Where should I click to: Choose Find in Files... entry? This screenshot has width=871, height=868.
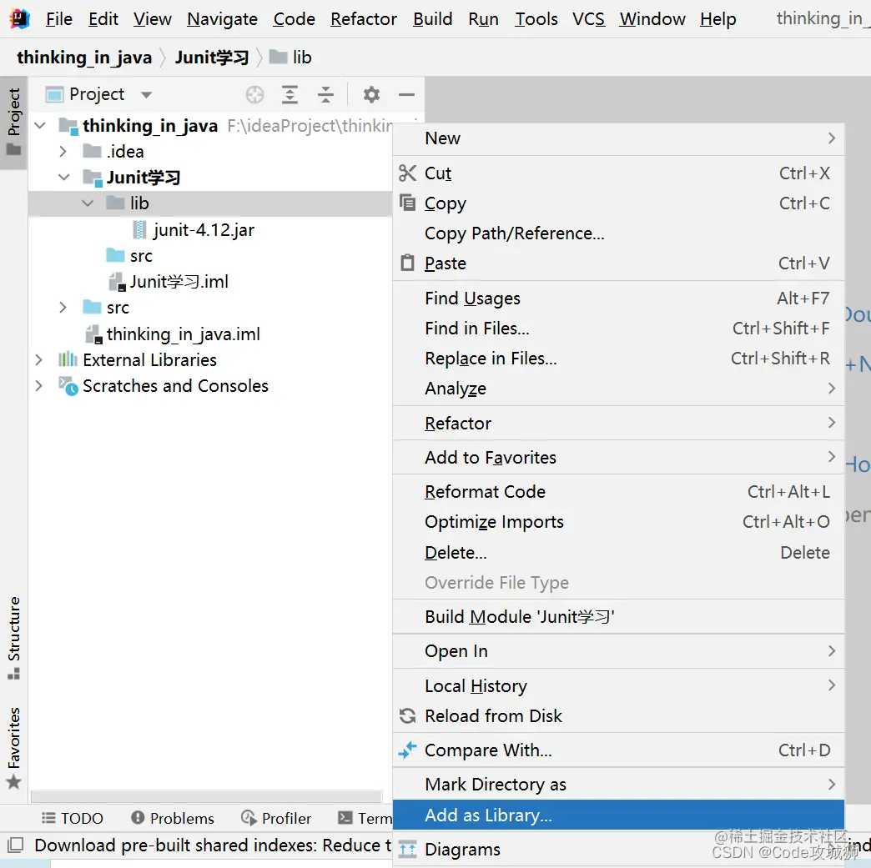(x=618, y=329)
